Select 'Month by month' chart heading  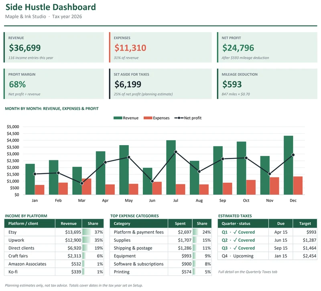point(52,109)
